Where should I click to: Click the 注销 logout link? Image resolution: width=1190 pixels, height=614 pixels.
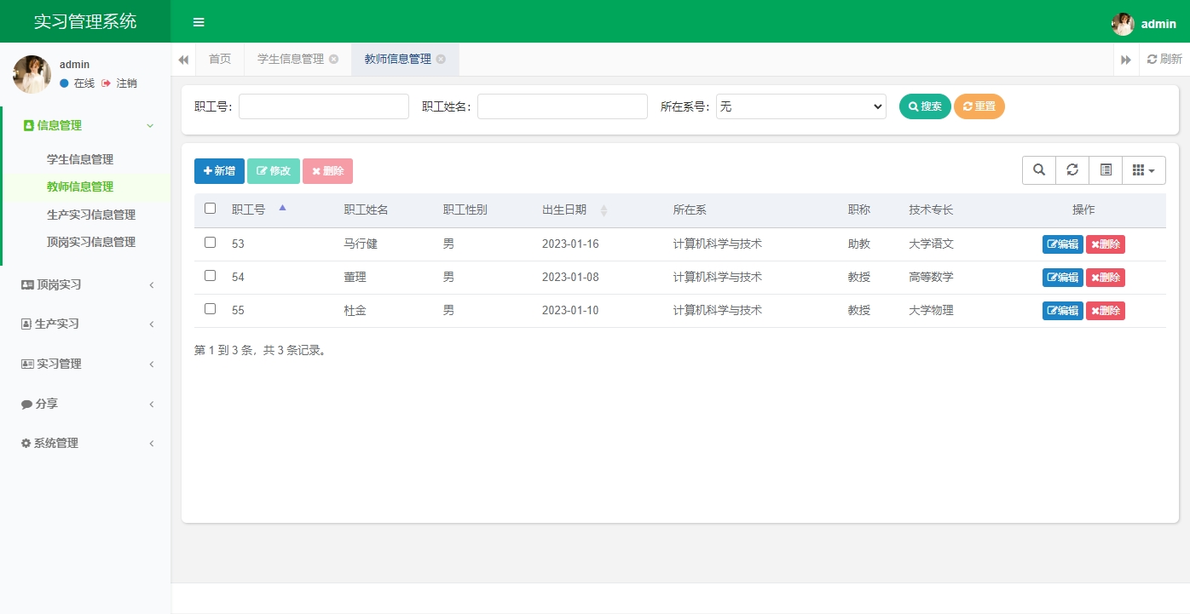point(119,83)
